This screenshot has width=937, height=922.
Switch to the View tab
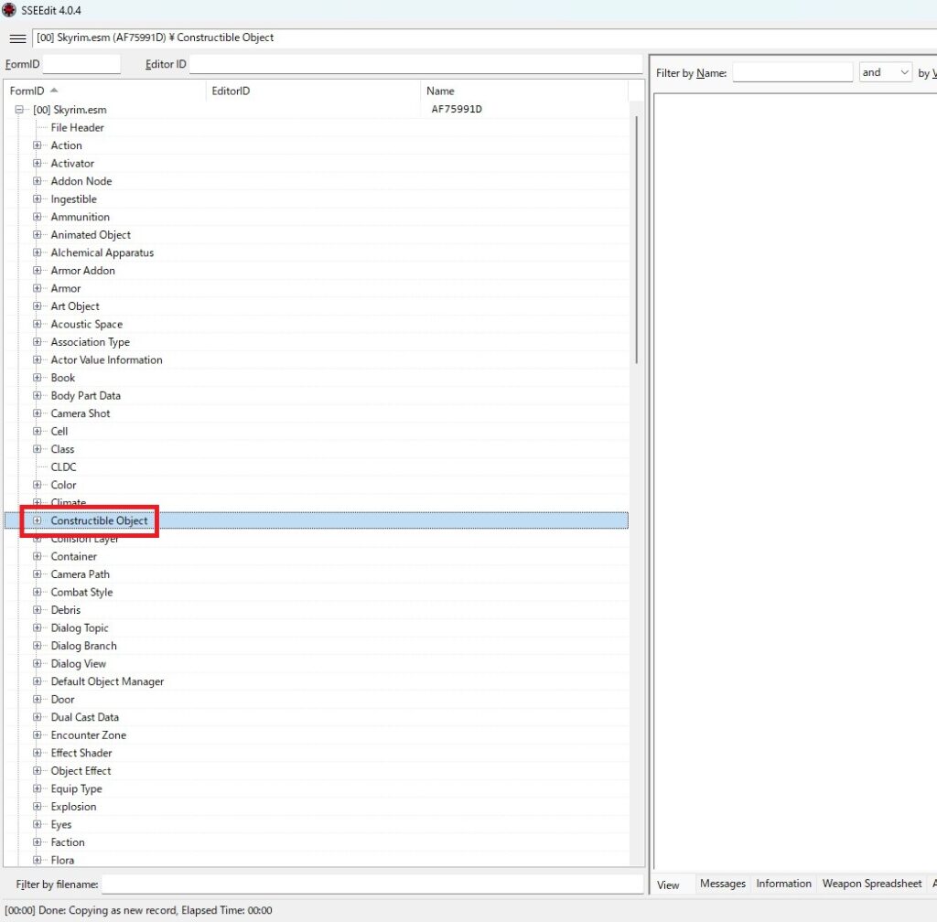pyautogui.click(x=669, y=884)
